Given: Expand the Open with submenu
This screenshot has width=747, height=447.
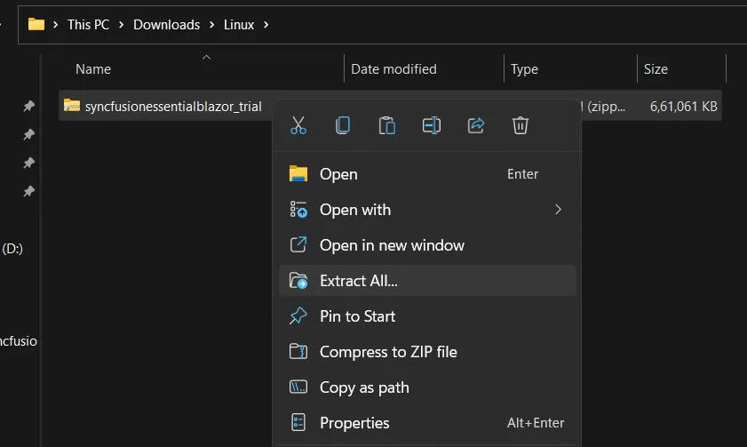Looking at the screenshot, I should [427, 210].
